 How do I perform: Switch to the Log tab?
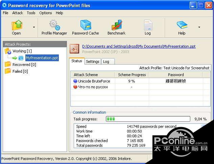pos(108,62)
